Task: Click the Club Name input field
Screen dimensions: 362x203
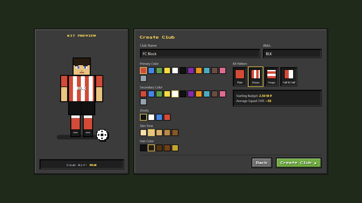Action: 200,54
